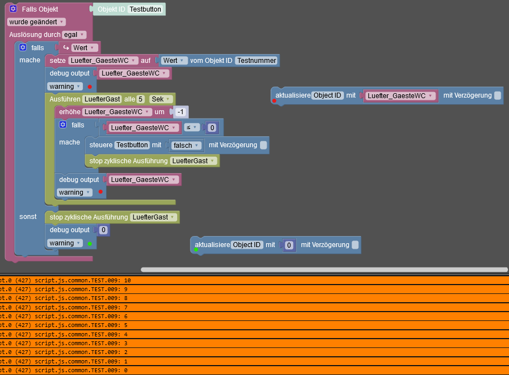Click the horizontal workspace scrollbar
The width and height of the screenshot is (509, 375).
click(x=324, y=270)
